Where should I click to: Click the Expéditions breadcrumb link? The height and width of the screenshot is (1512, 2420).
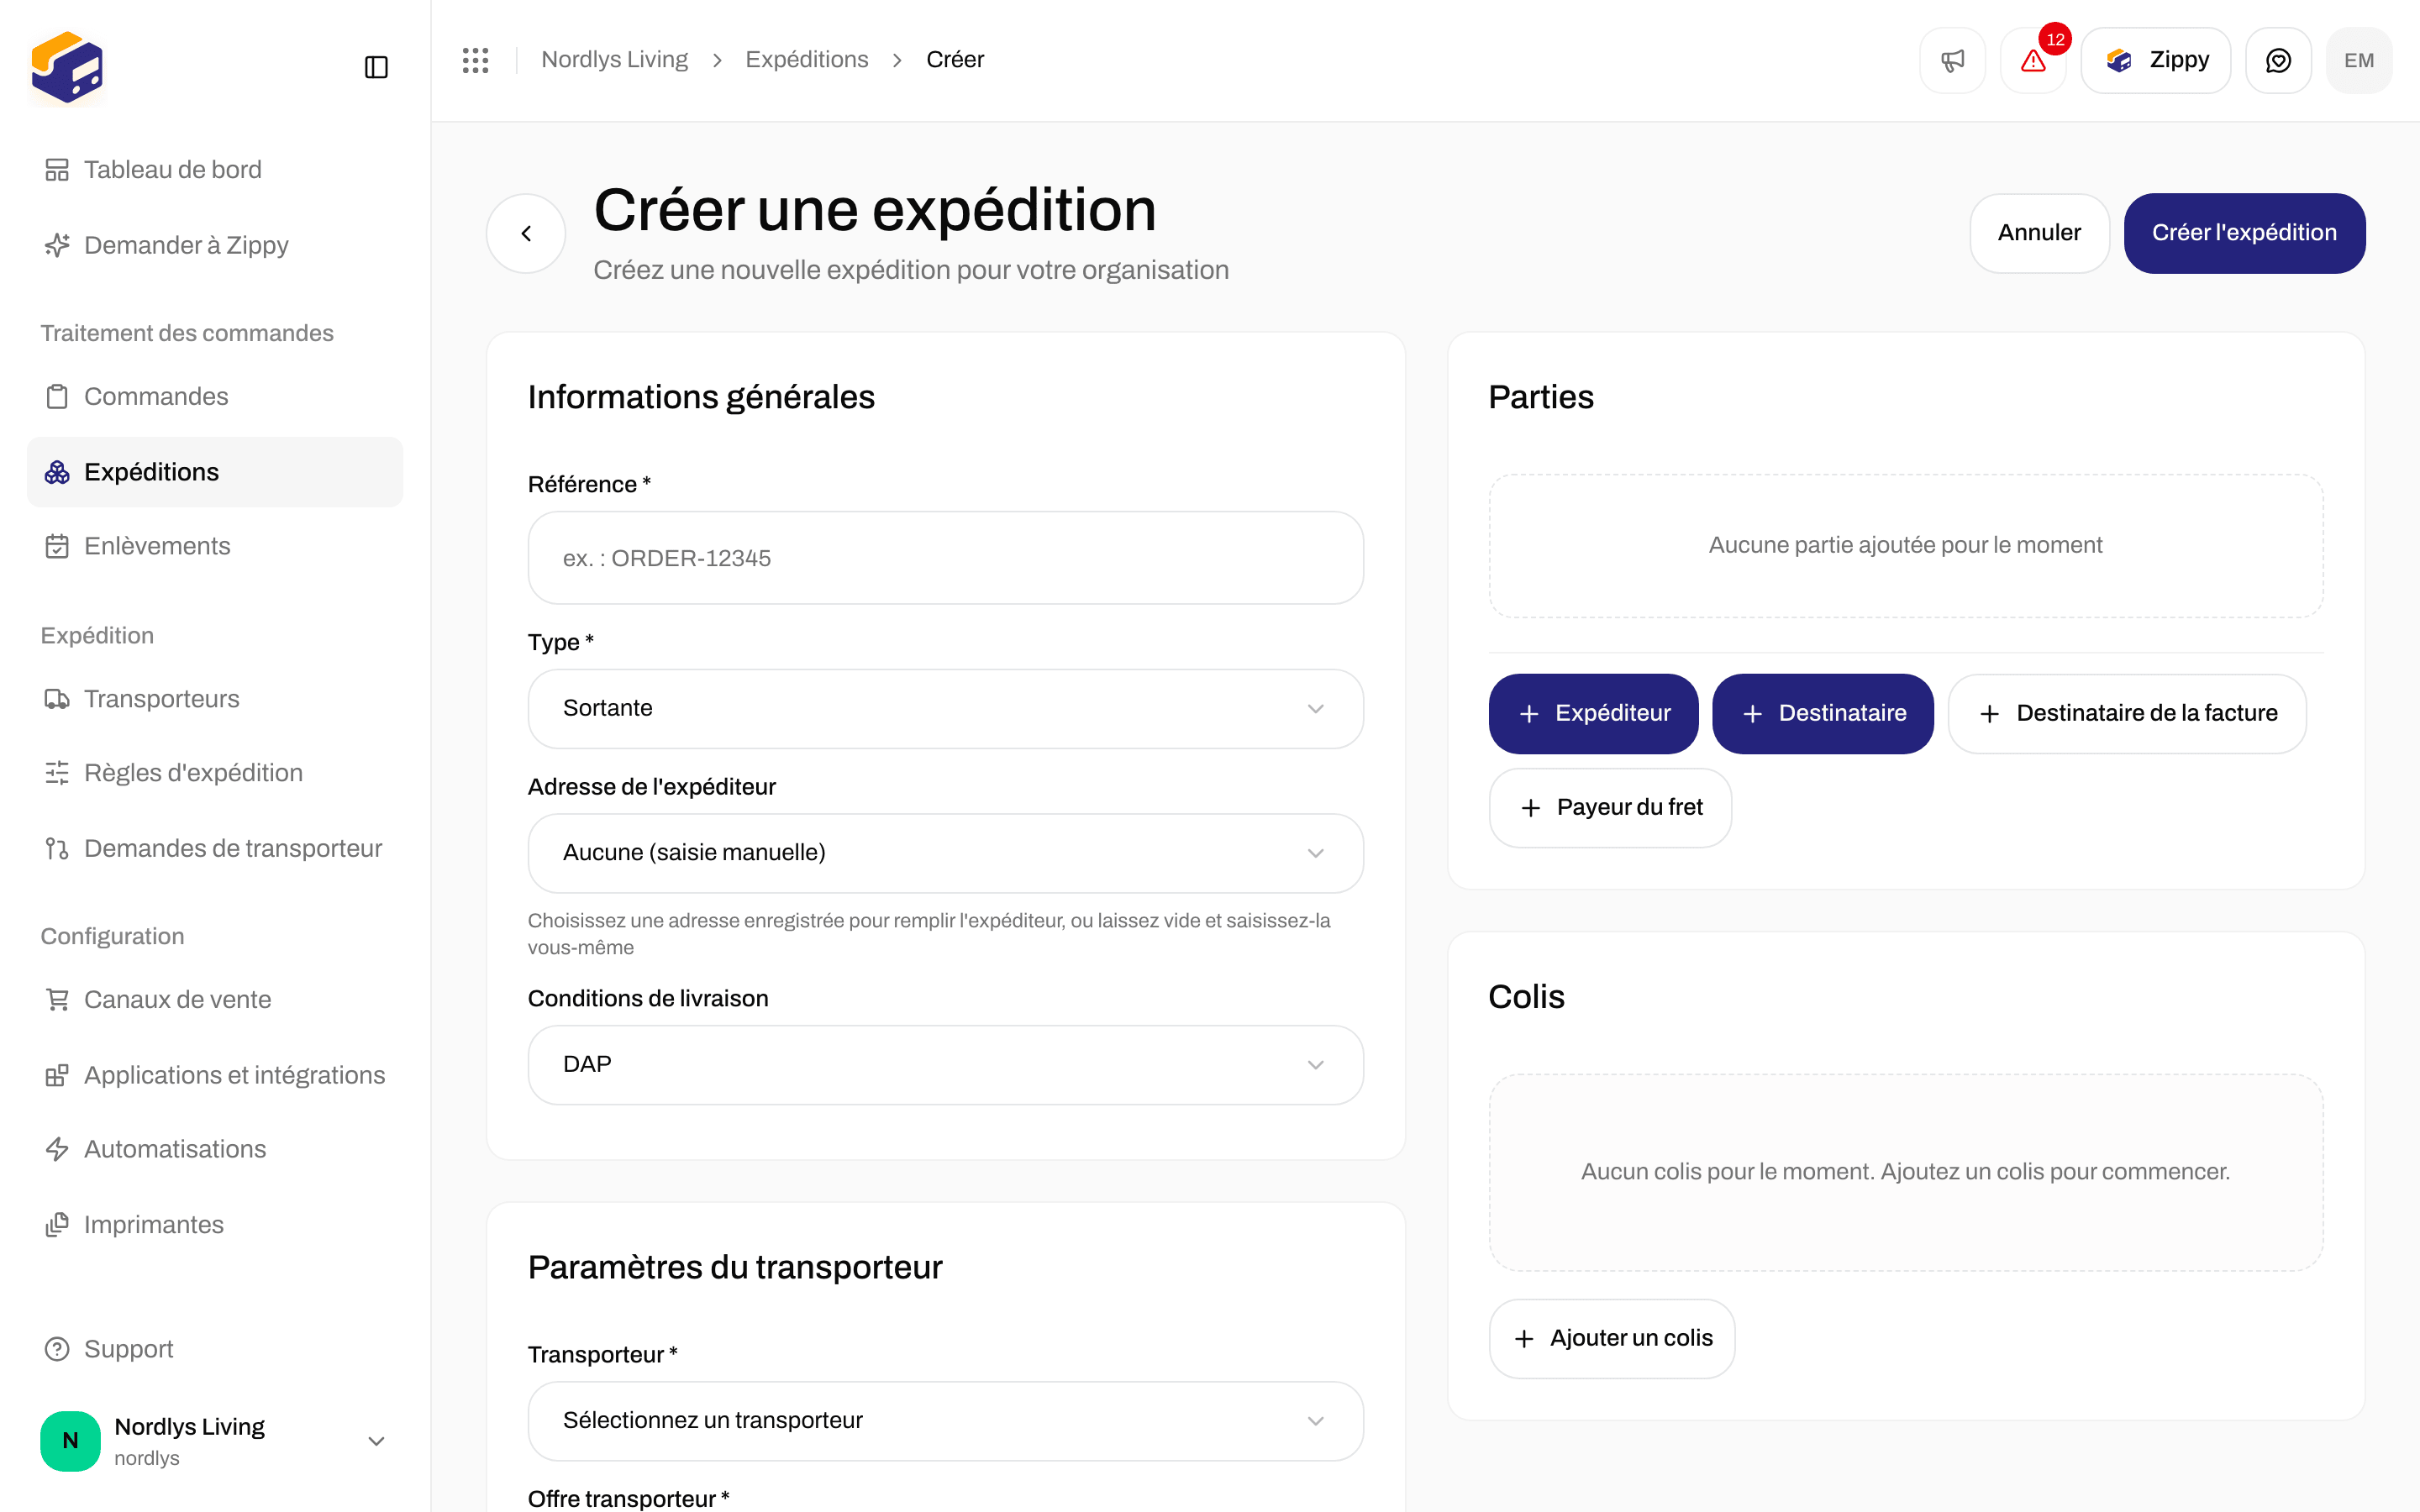806,60
